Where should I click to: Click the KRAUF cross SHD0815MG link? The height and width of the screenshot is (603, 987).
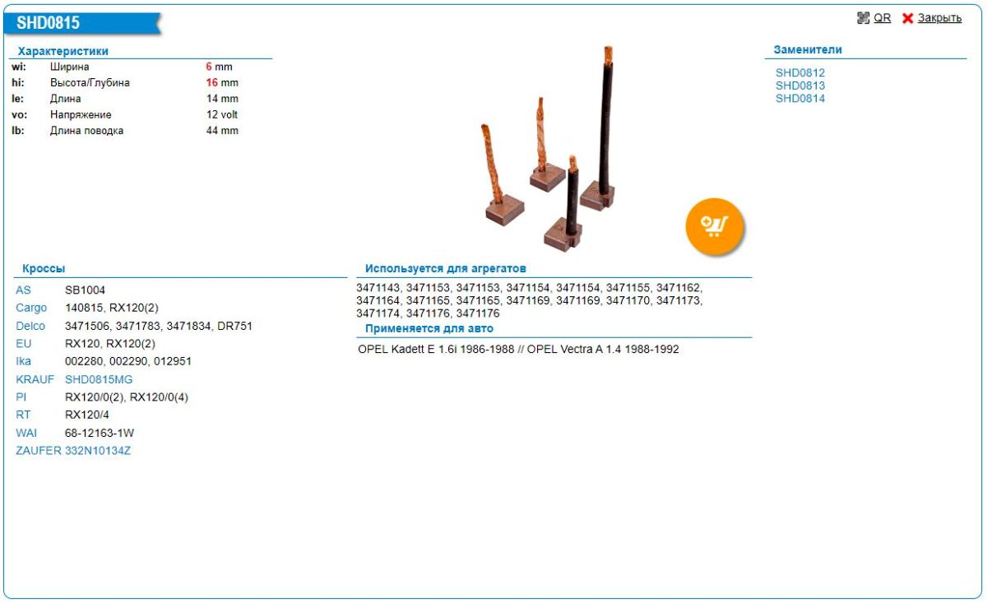pyautogui.click(x=98, y=379)
